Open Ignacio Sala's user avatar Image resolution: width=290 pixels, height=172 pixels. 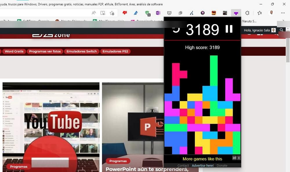(273, 30)
